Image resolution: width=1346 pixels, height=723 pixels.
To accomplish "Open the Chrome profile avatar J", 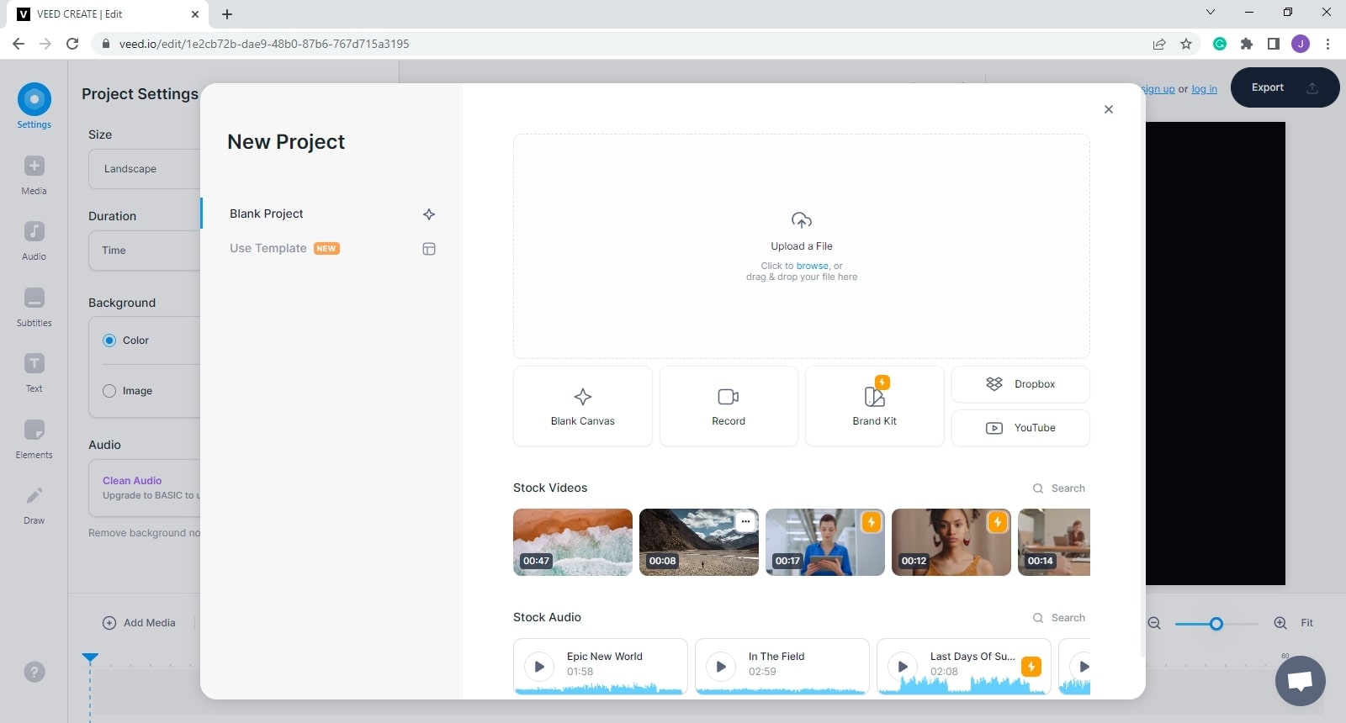I will (x=1301, y=44).
